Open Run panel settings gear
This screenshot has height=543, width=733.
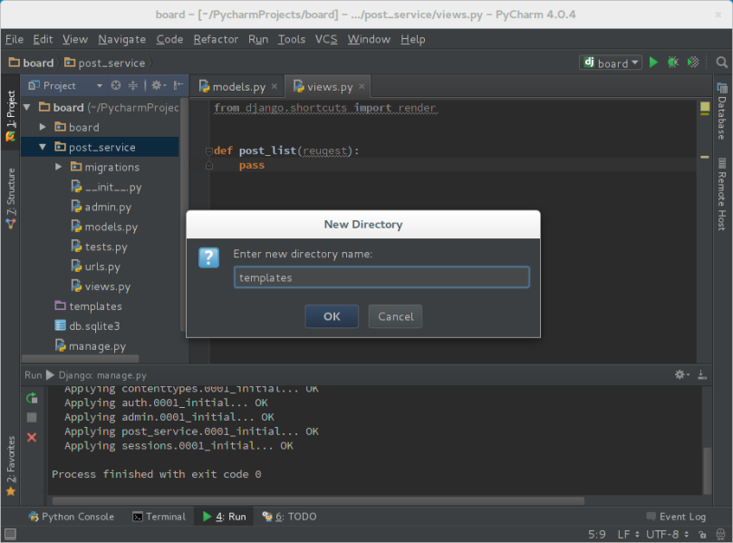[681, 374]
